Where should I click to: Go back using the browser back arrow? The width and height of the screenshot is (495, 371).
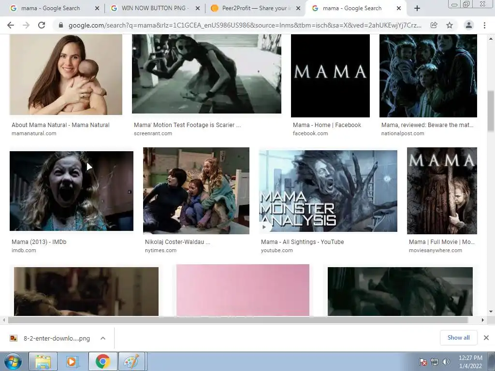[11, 25]
